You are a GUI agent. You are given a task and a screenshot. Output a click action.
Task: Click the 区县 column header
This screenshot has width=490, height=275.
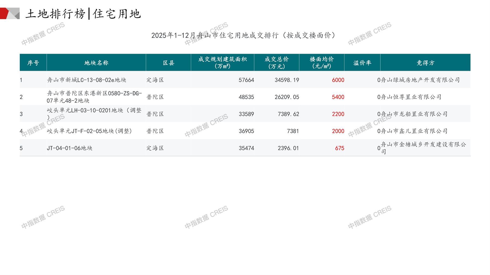pyautogui.click(x=168, y=63)
